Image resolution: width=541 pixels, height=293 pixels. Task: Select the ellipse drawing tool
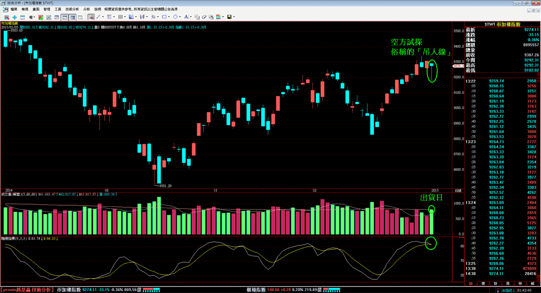coord(175,17)
